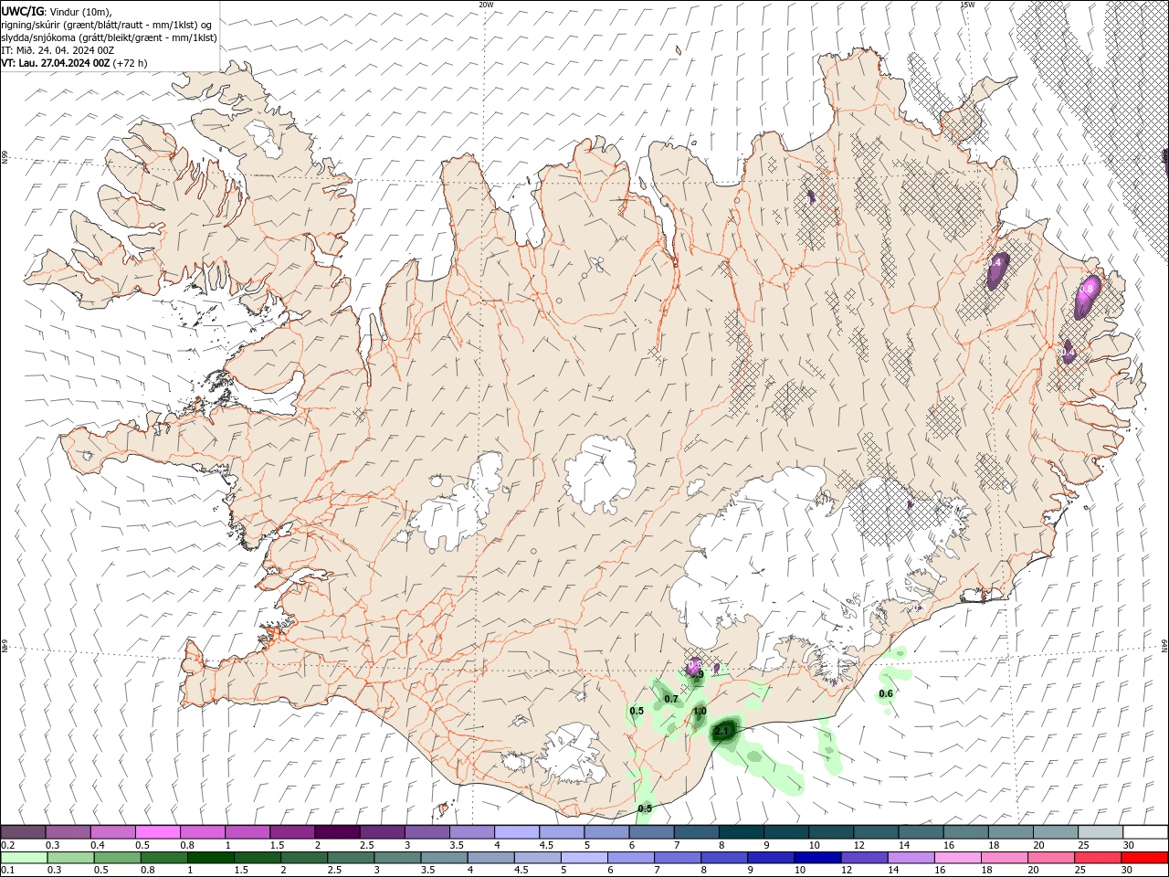This screenshot has width=1169, height=877.
Task: Click the lilac swatch labeled 14 on rain scale
Action: pyautogui.click(x=911, y=858)
